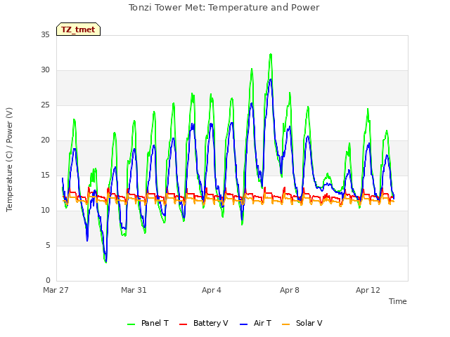Click the '25' y-axis tick label
Screen dimensions: 450x337
tap(45, 105)
